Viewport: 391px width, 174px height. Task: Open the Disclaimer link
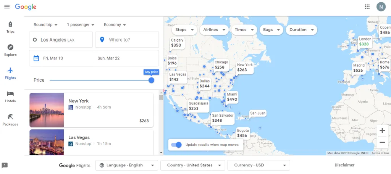(x=344, y=165)
